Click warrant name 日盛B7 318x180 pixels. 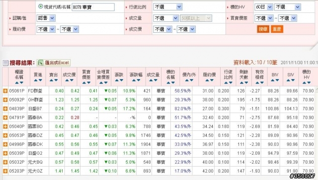click(x=35, y=109)
